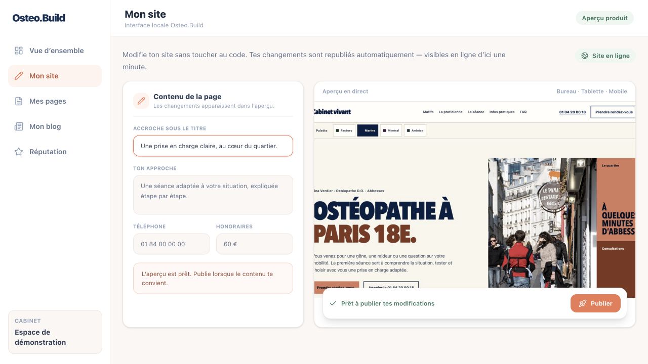Click the L'aperçu est prêt notice
The width and height of the screenshot is (648, 364).
[213, 278]
